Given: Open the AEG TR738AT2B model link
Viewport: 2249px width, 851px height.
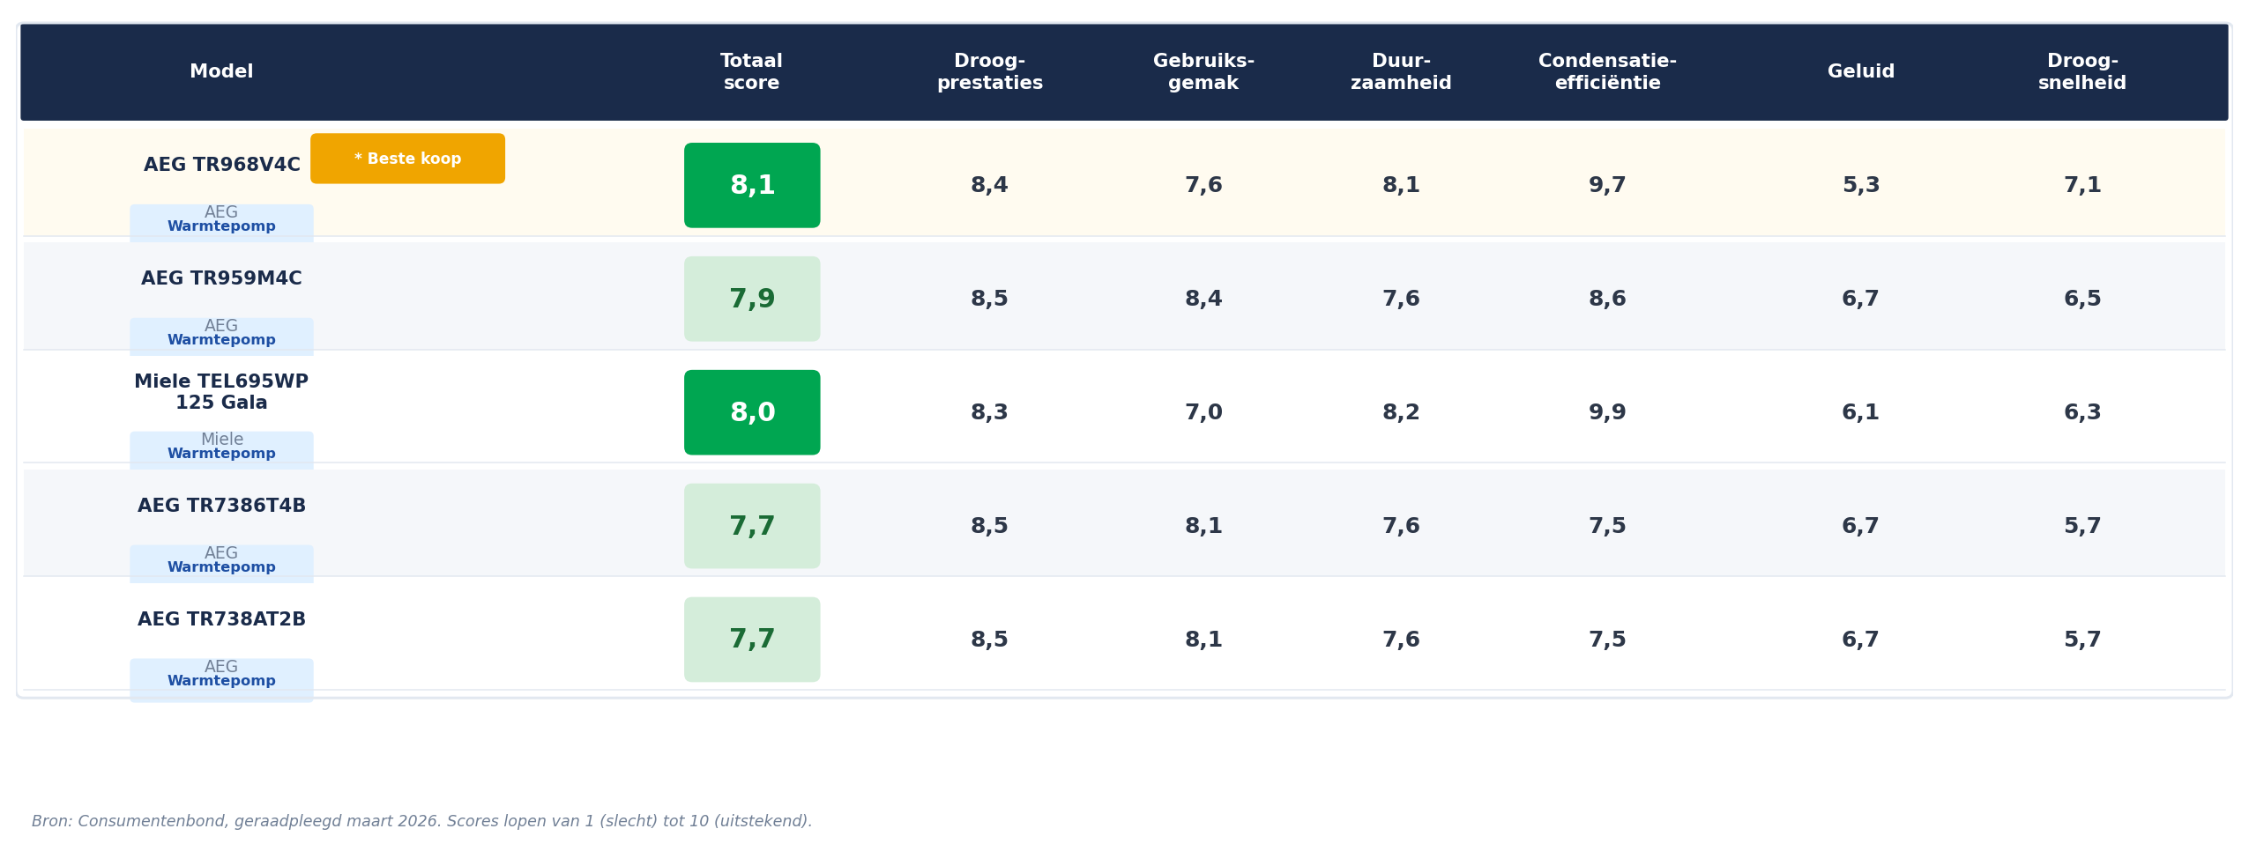Looking at the screenshot, I should tap(221, 619).
